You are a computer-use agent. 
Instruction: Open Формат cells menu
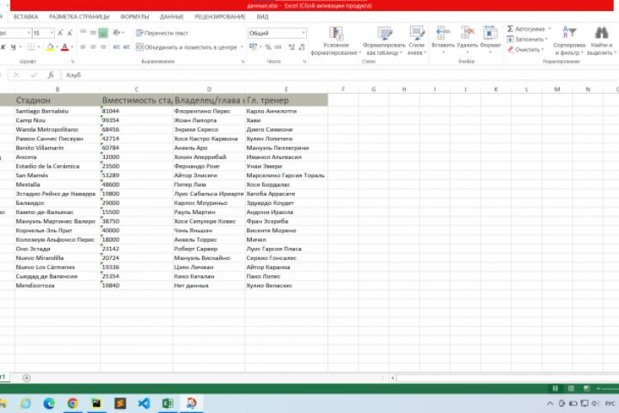[490, 40]
